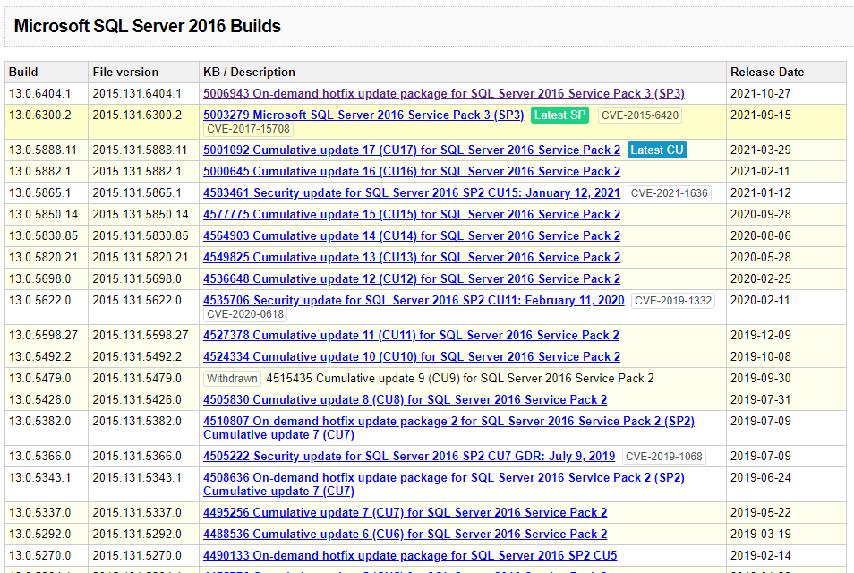Select release date 2020-02-25
Viewport: 854px width, 573px height.
point(760,278)
